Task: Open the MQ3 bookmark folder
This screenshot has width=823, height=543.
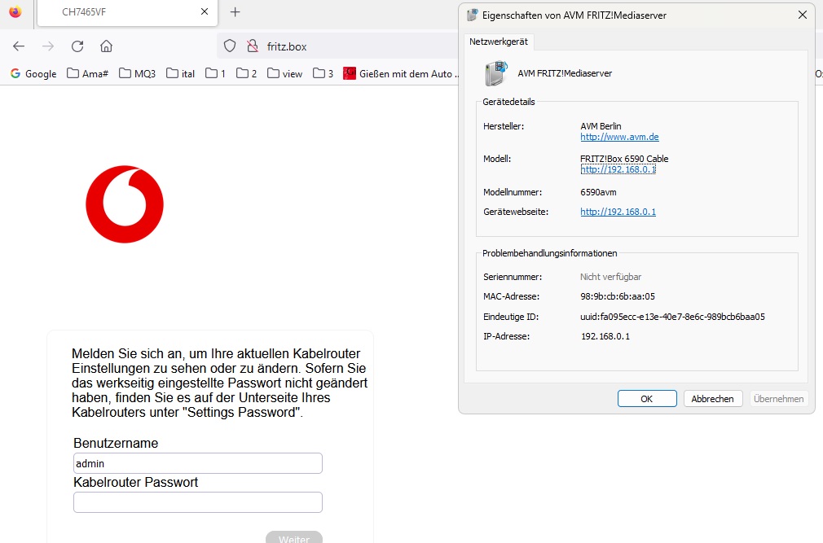Action: click(x=137, y=74)
